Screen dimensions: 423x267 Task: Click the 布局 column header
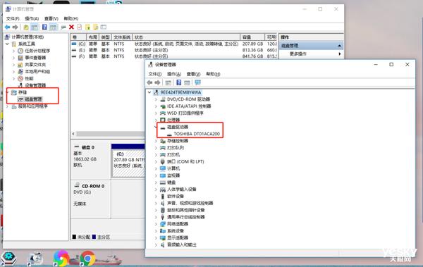click(x=93, y=37)
